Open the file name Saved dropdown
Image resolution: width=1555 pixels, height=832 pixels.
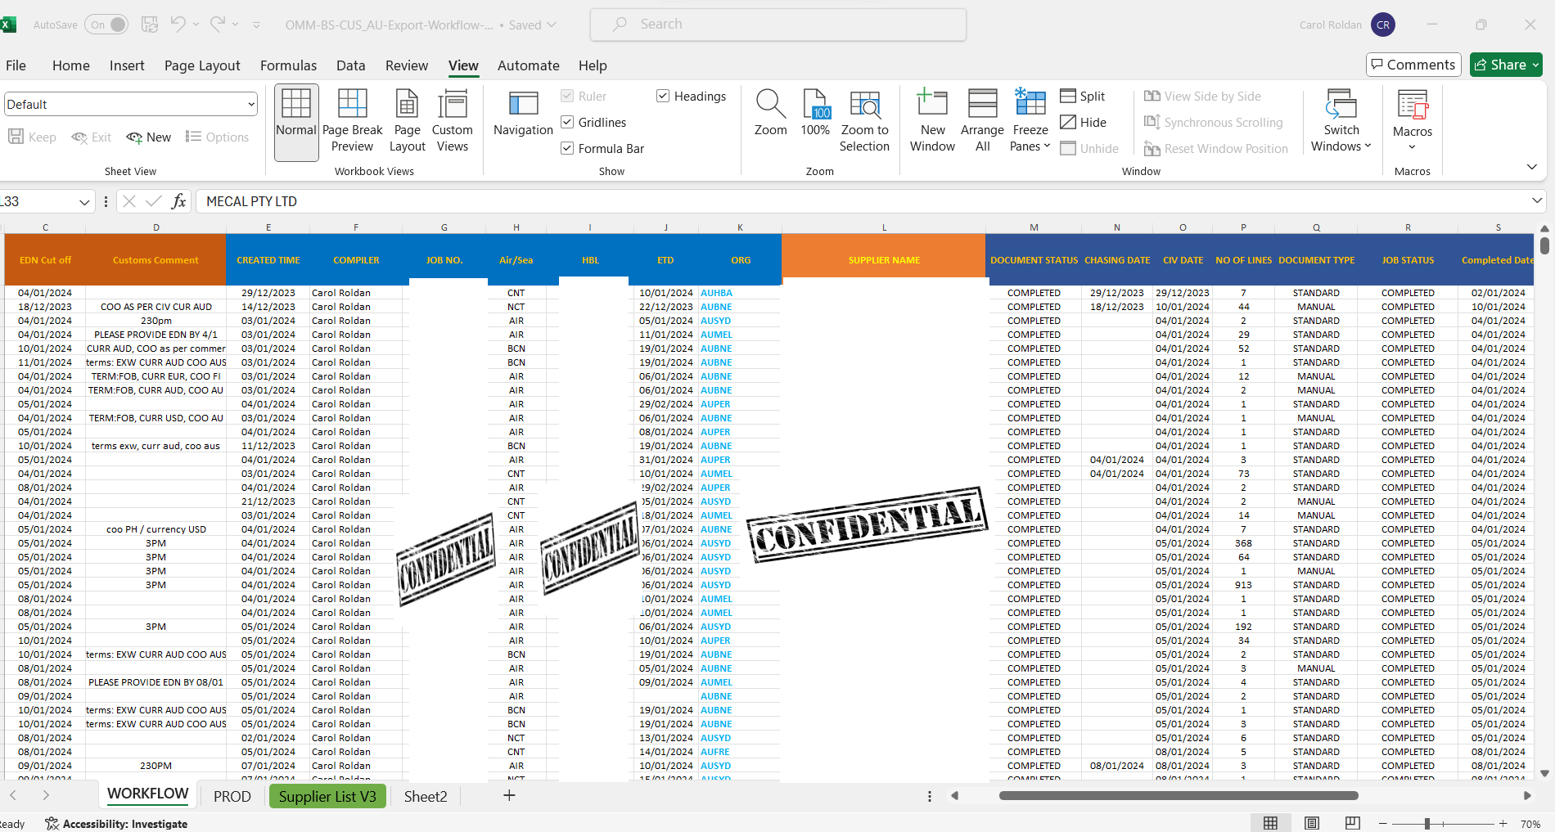[552, 25]
